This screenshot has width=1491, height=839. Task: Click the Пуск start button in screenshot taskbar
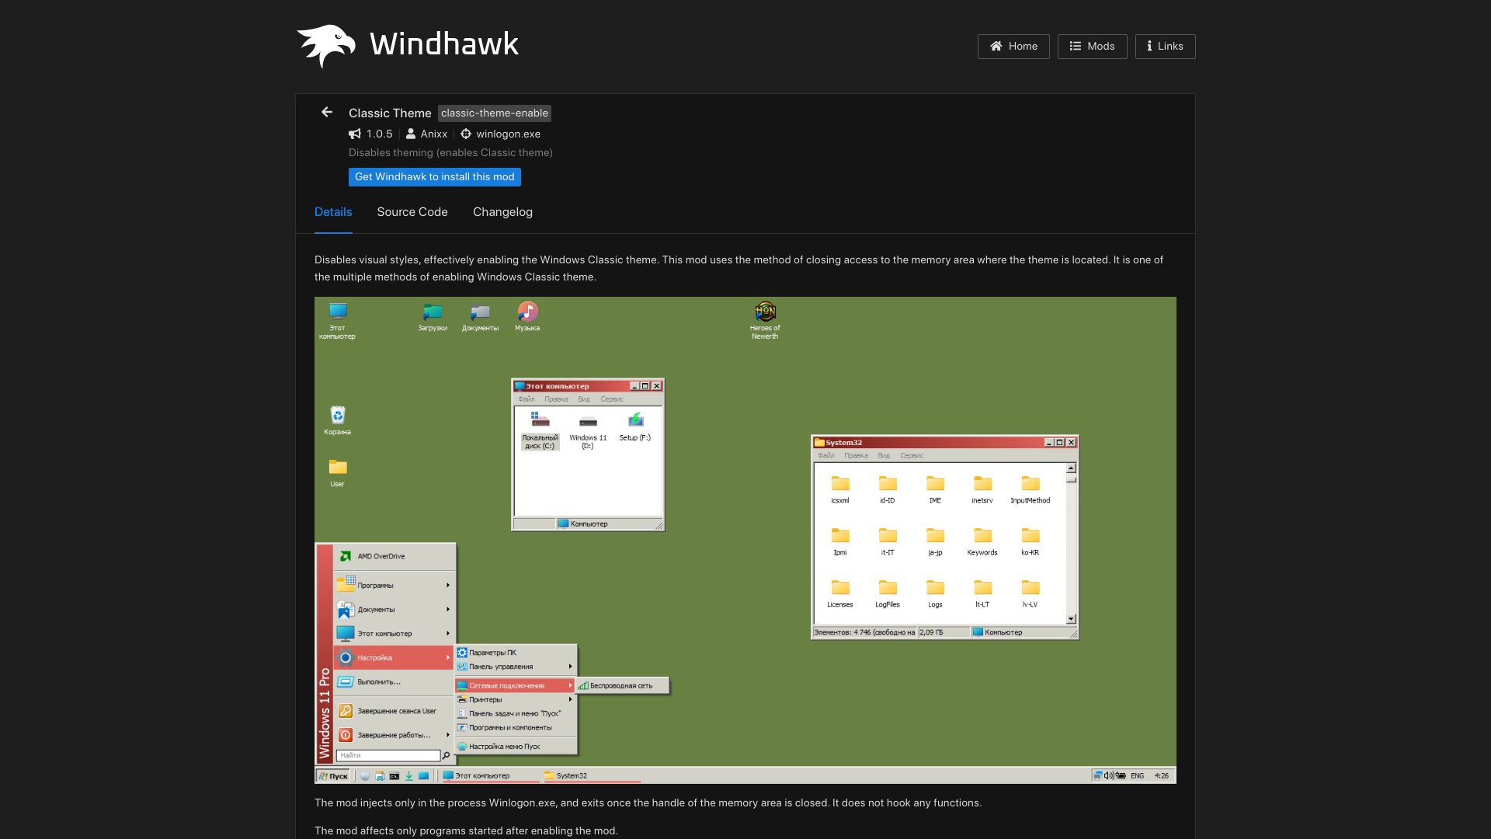334,775
